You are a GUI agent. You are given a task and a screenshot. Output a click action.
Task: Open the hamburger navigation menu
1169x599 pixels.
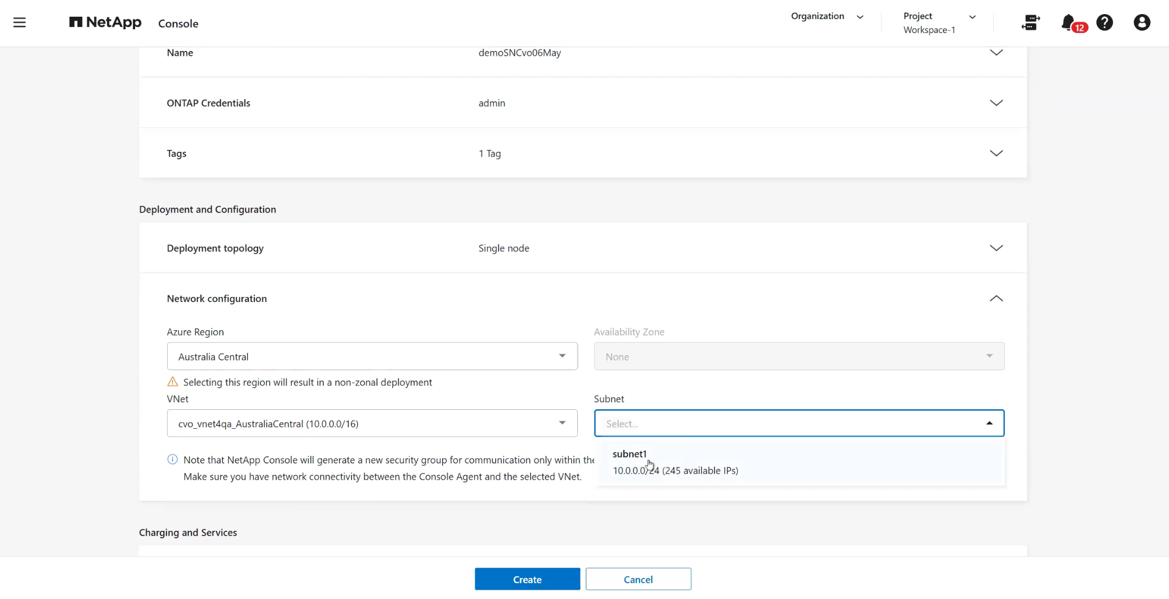[x=20, y=22]
